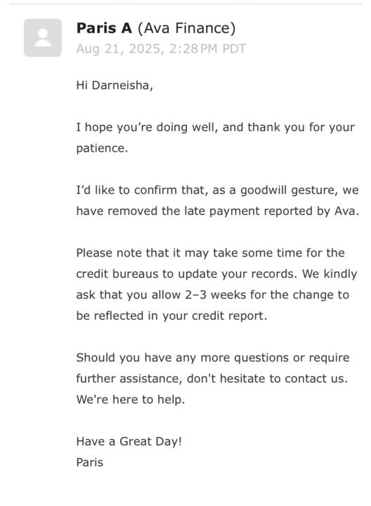371x506 pixels.
Task: Click the 'reflected in your credit report' line
Action: click(171, 316)
